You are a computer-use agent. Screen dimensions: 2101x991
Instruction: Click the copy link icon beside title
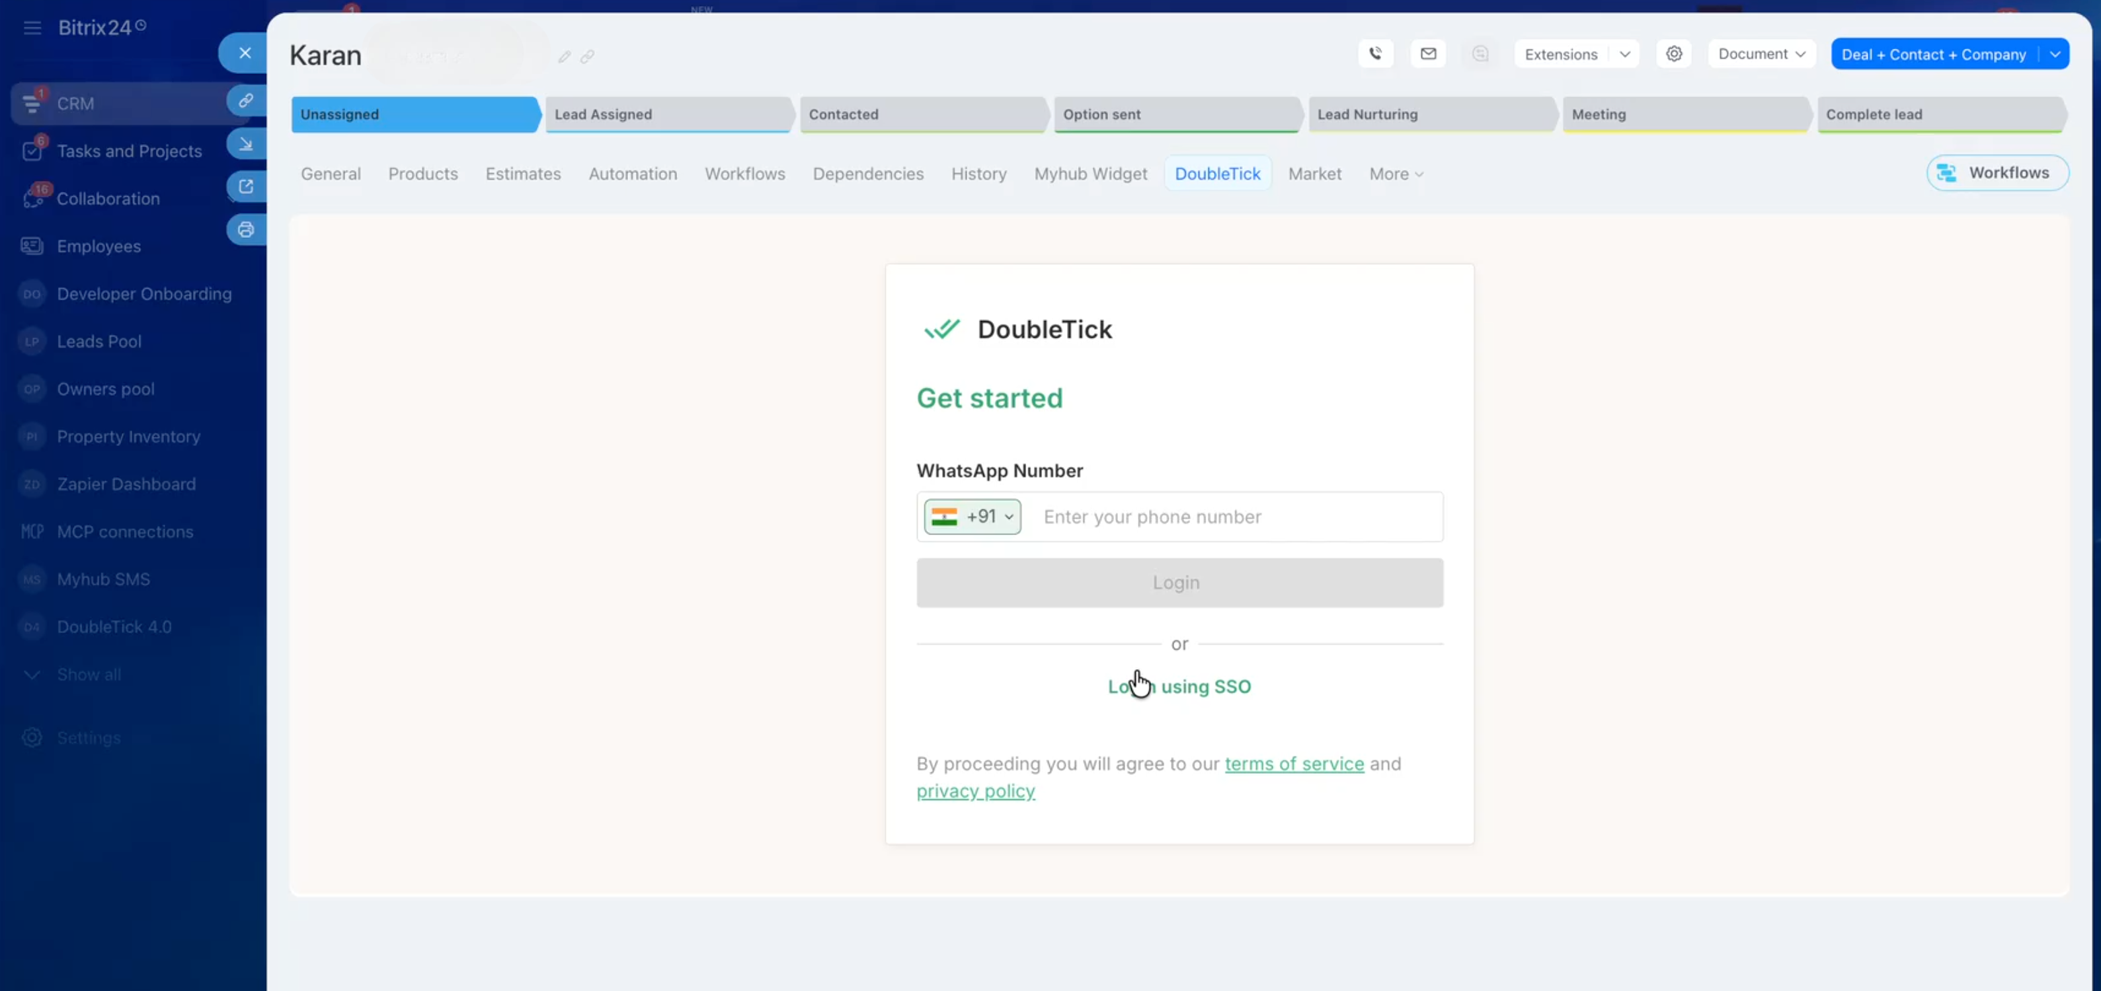(x=587, y=57)
